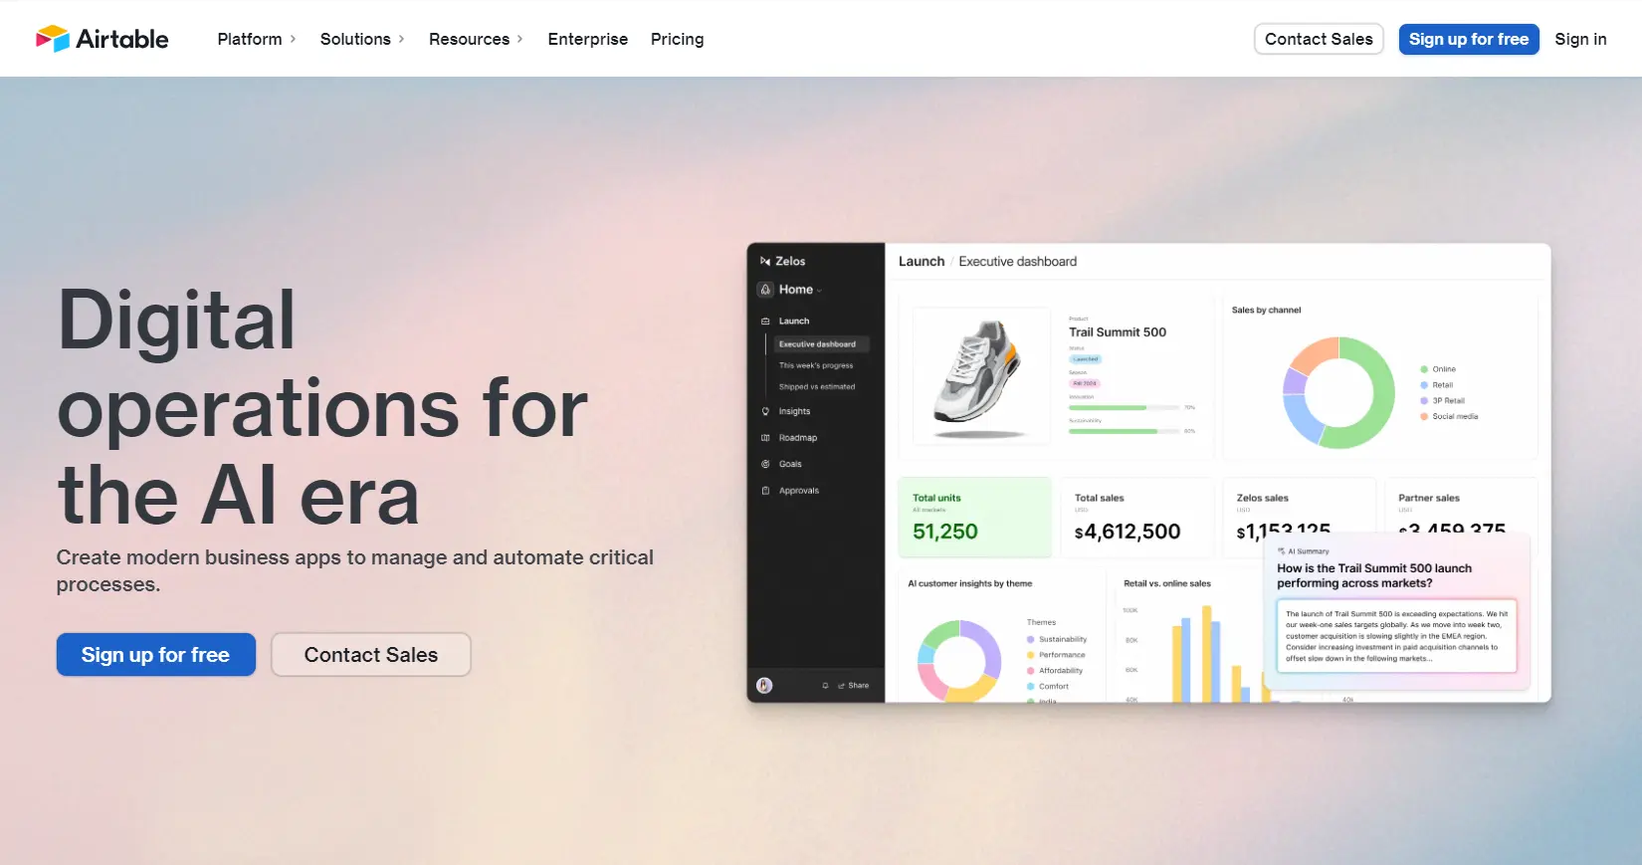This screenshot has height=865, width=1642.
Task: Open the Pricing page
Action: click(x=678, y=39)
